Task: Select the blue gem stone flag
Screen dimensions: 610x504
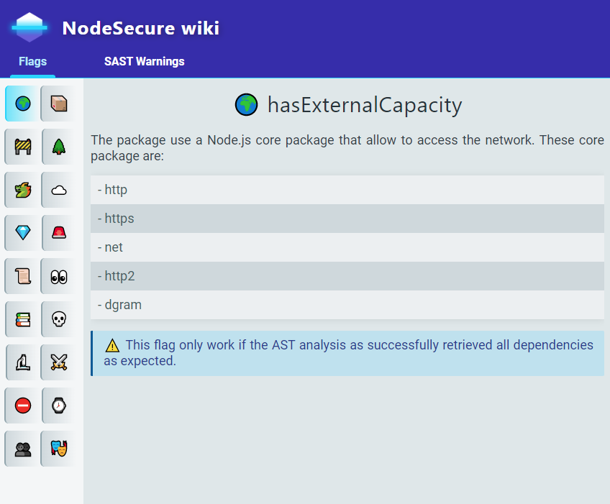Action: click(22, 233)
